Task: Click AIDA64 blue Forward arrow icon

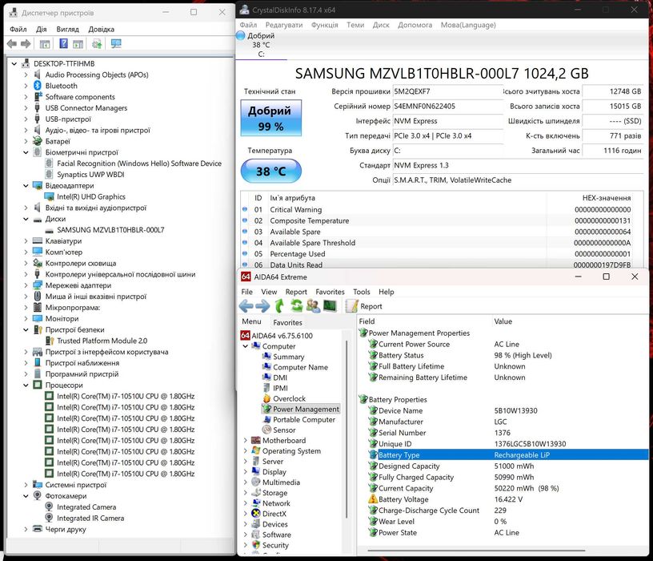Action: click(x=262, y=306)
